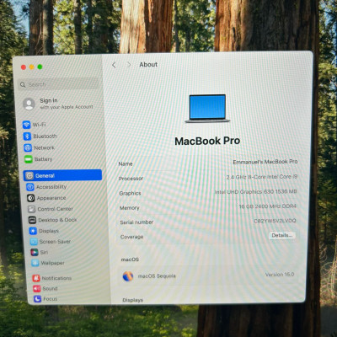Go forward with the right chevron

[x=129, y=65]
